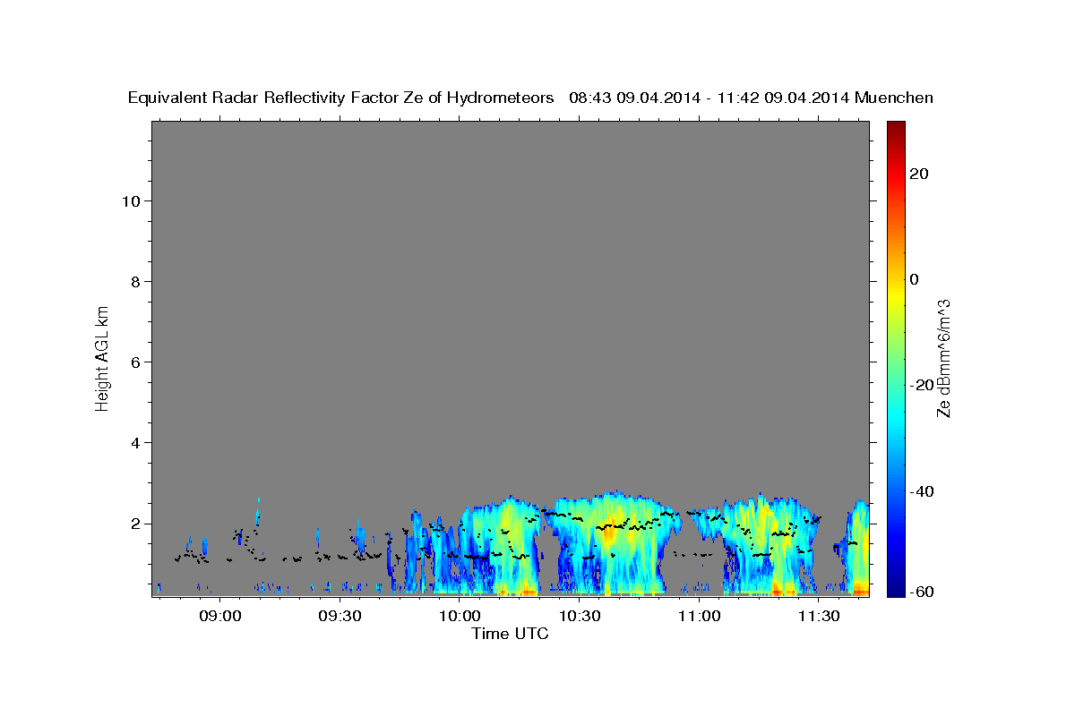Click the colorbar value '0'
This screenshot has width=1075, height=716.
coord(915,279)
